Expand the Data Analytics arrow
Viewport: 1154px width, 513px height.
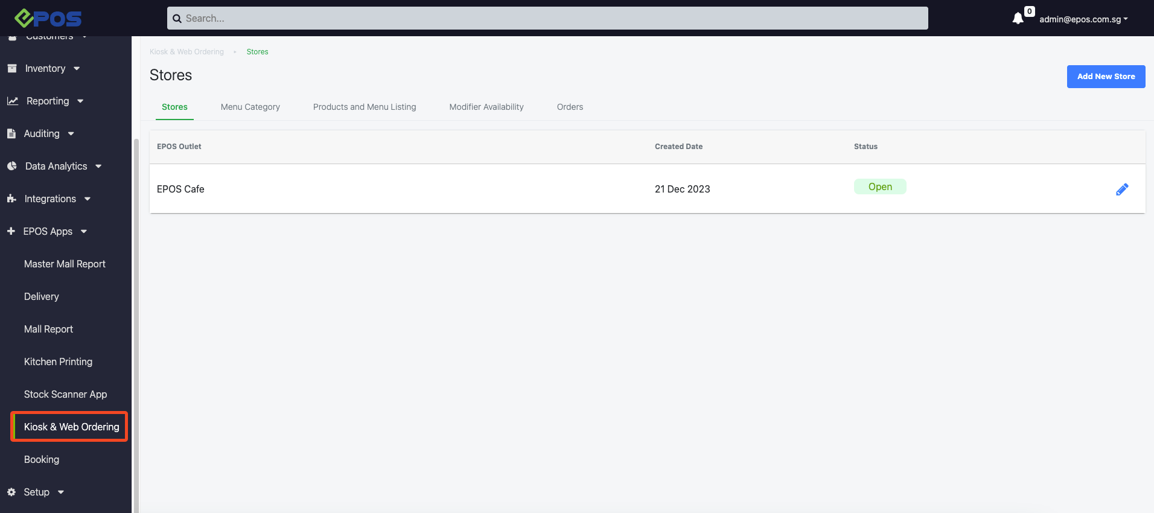(98, 167)
